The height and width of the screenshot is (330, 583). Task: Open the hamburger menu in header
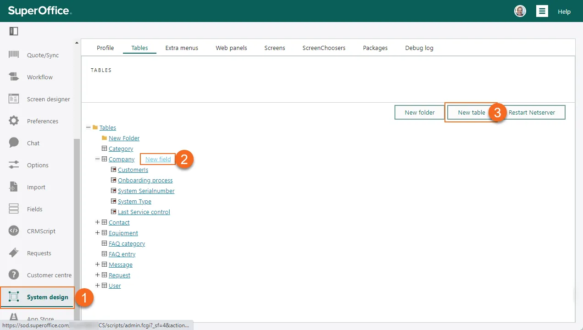(x=542, y=11)
